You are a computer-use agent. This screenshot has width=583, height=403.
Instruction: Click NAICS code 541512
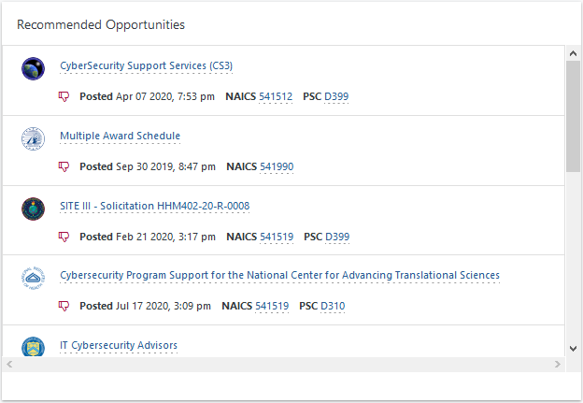[x=276, y=96]
